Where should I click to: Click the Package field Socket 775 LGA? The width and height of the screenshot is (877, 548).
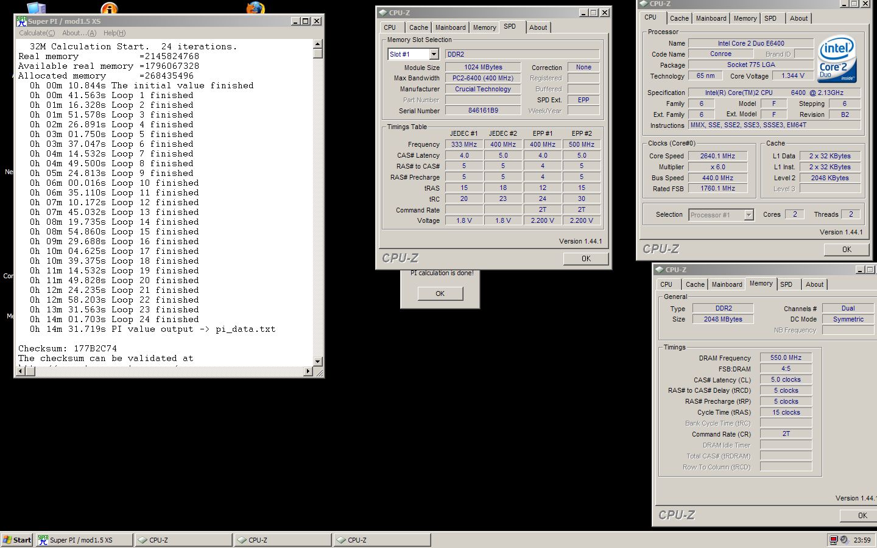click(750, 65)
